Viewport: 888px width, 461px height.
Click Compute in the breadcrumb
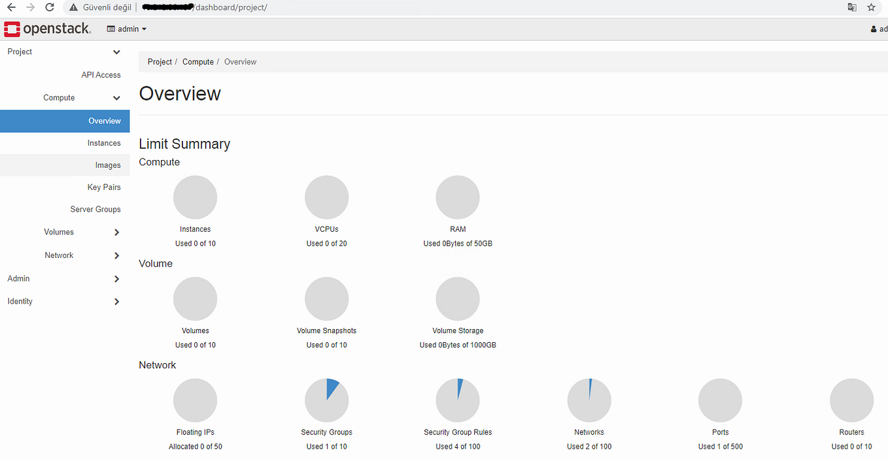tap(198, 62)
